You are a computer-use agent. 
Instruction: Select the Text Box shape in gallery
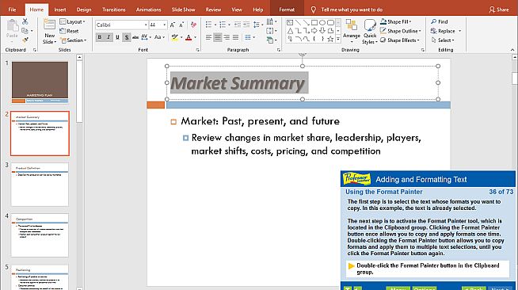pos(290,22)
